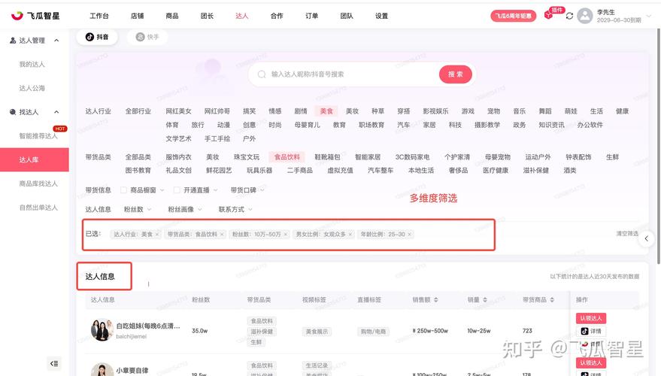This screenshot has height=376, width=661.
Task: Open the 合作 top menu
Action: pyautogui.click(x=277, y=16)
